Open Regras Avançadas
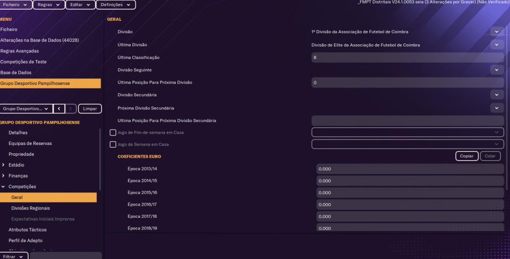This screenshot has width=510, height=259. (x=19, y=51)
